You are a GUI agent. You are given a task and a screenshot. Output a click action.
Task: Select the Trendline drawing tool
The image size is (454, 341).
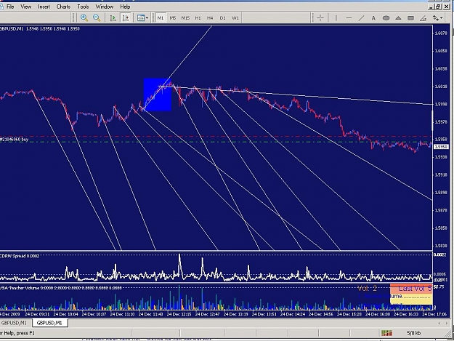(361, 18)
